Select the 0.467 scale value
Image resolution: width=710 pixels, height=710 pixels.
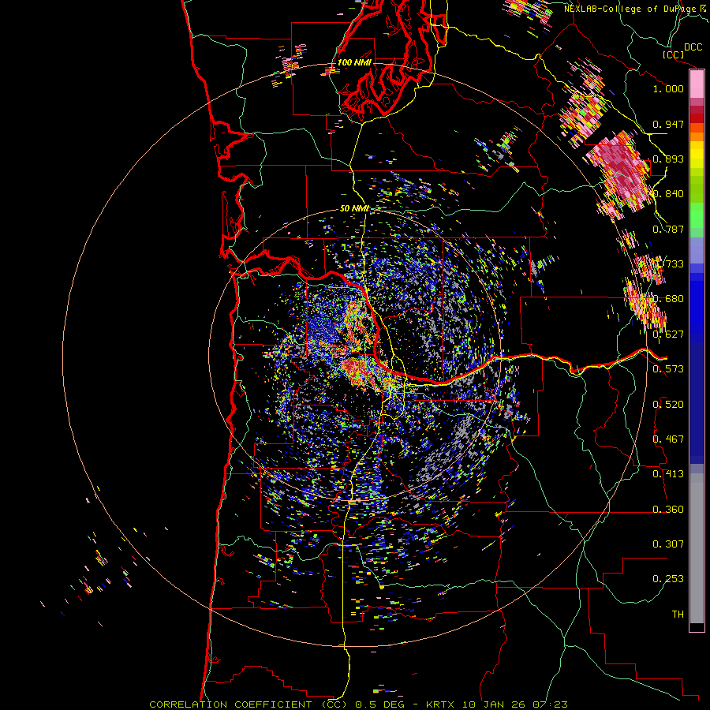click(668, 439)
